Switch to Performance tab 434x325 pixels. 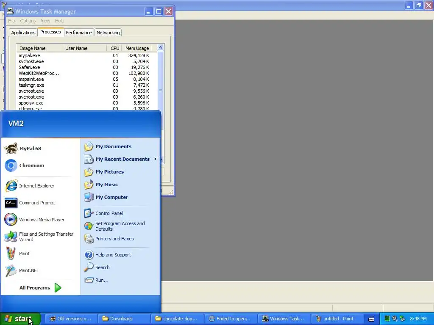tap(78, 33)
